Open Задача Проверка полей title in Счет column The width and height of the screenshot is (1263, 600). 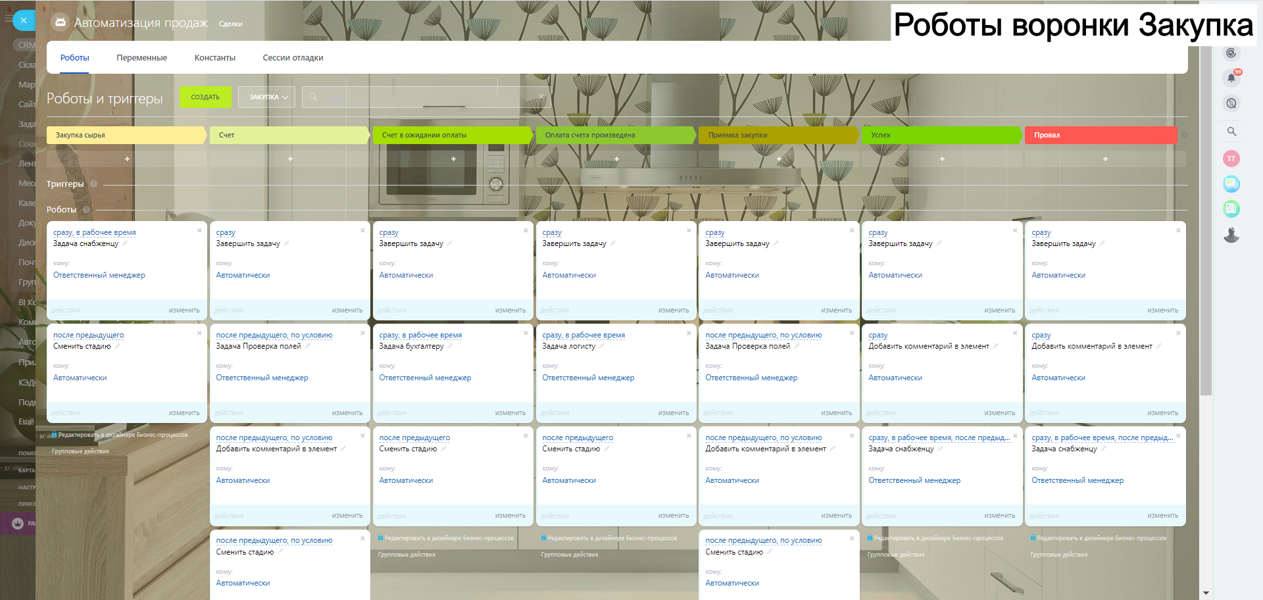(259, 347)
